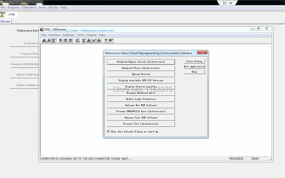Screen dimensions: 285x178
Task: Click the logging on status message text
Action: point(87,158)
